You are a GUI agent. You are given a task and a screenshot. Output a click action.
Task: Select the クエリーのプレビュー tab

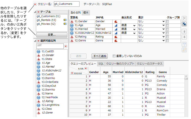point(83,64)
